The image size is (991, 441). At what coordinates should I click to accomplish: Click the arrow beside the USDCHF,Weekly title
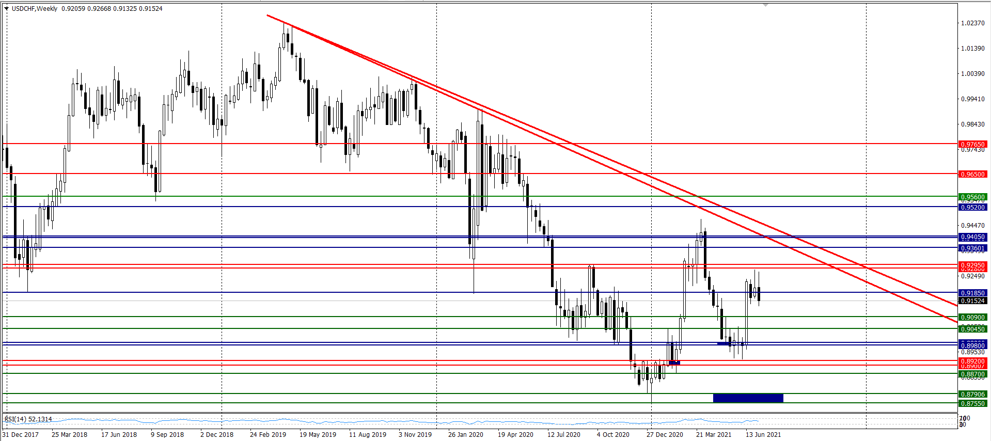click(6, 9)
